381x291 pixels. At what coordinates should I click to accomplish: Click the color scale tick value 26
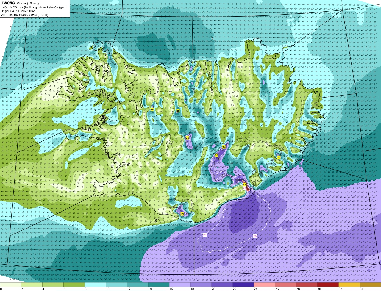[276, 289]
